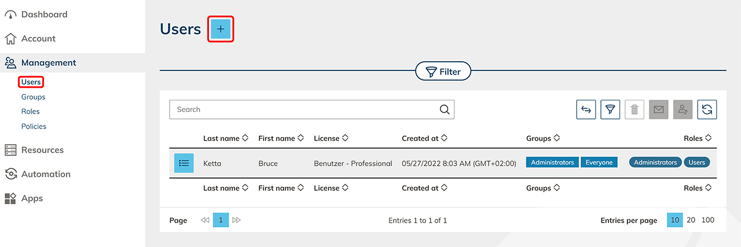This screenshot has height=247, width=741.
Task: Click the envelope mail icon
Action: [659, 110]
